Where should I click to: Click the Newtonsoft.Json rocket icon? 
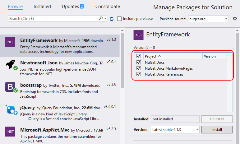[x=11, y=65]
